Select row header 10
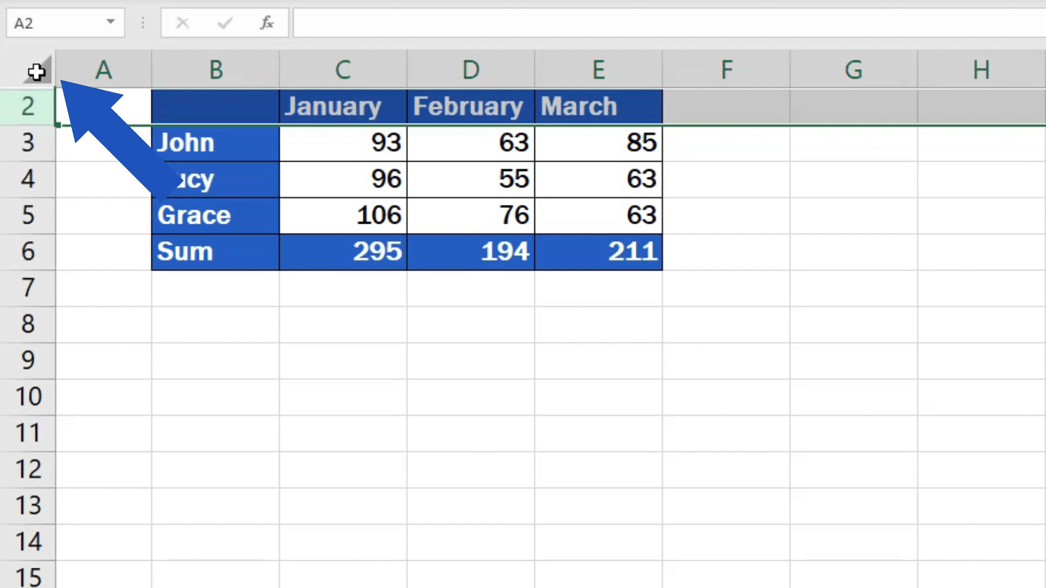This screenshot has width=1046, height=588. click(27, 396)
